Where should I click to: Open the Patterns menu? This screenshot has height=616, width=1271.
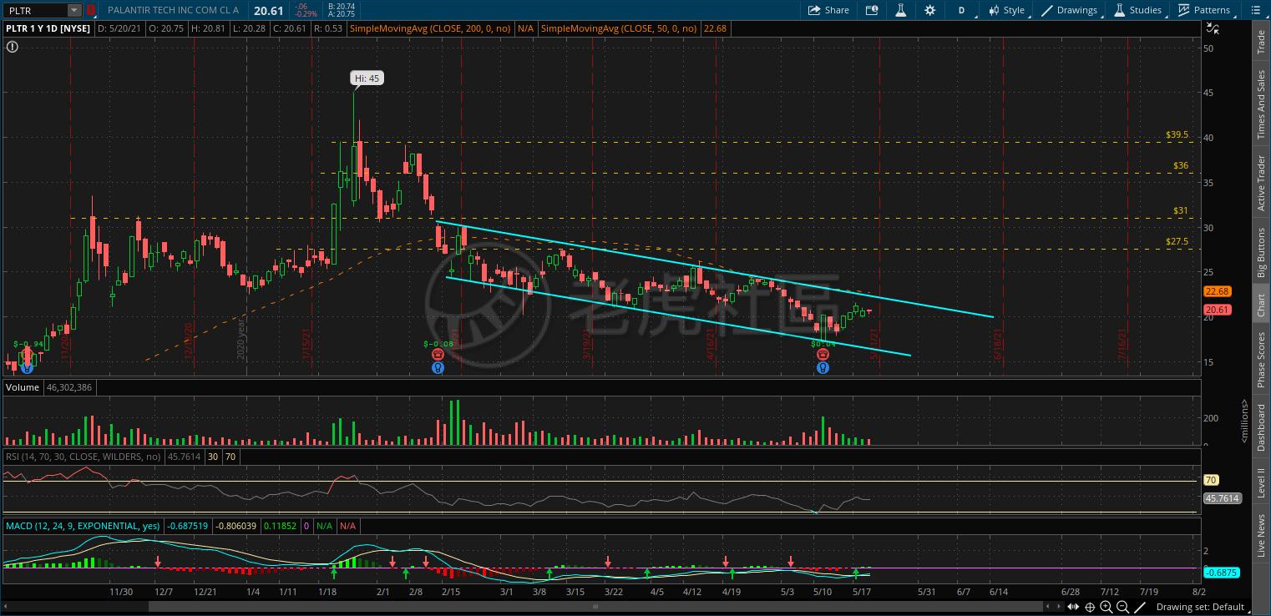click(x=1203, y=10)
